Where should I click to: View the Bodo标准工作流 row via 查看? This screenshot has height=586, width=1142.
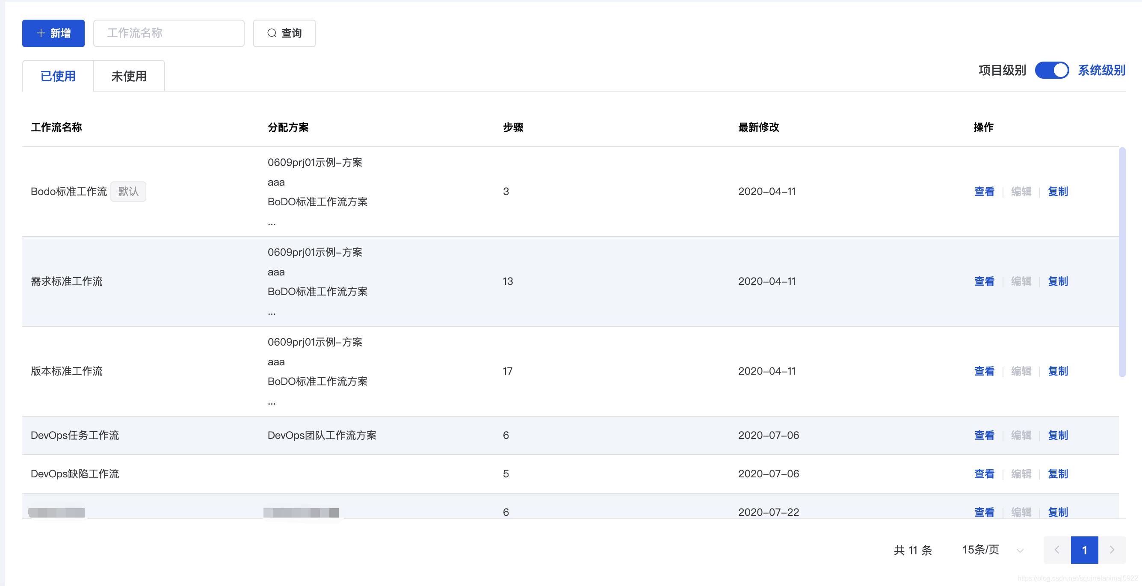tap(984, 192)
